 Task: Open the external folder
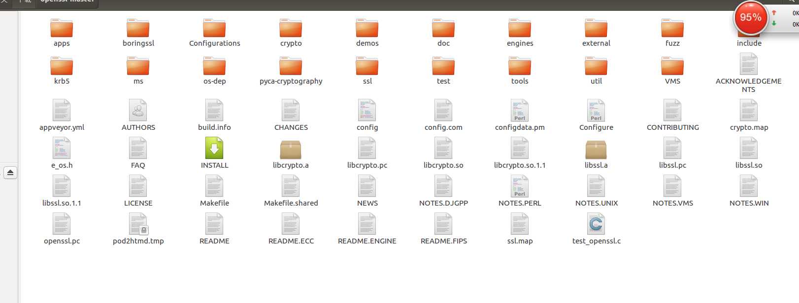pos(596,28)
